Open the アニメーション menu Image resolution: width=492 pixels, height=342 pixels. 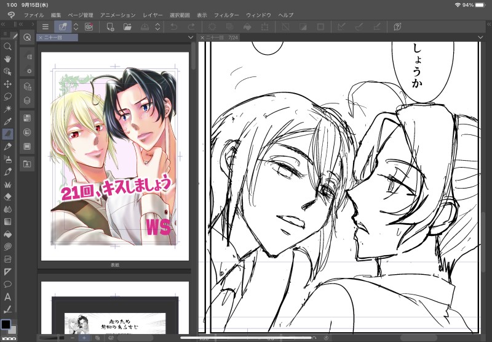coord(117,15)
